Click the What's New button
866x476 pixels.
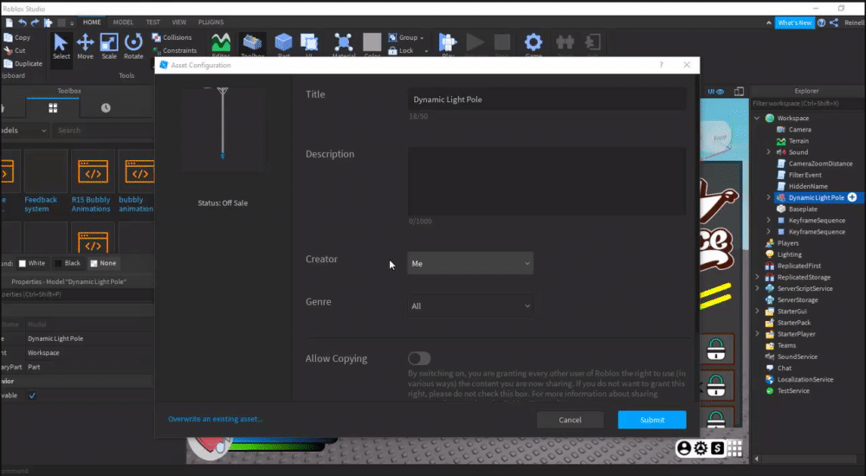[x=794, y=23]
